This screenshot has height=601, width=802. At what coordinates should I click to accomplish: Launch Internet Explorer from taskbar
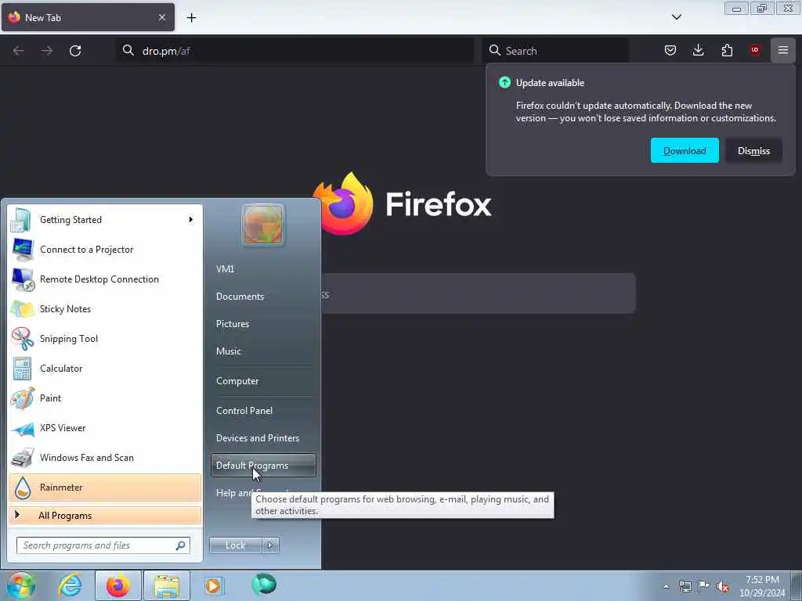point(69,585)
